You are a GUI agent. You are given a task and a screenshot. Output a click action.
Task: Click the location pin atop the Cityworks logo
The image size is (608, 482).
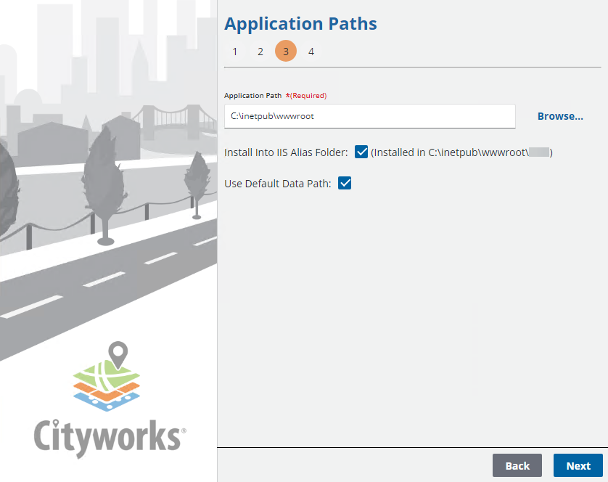118,355
